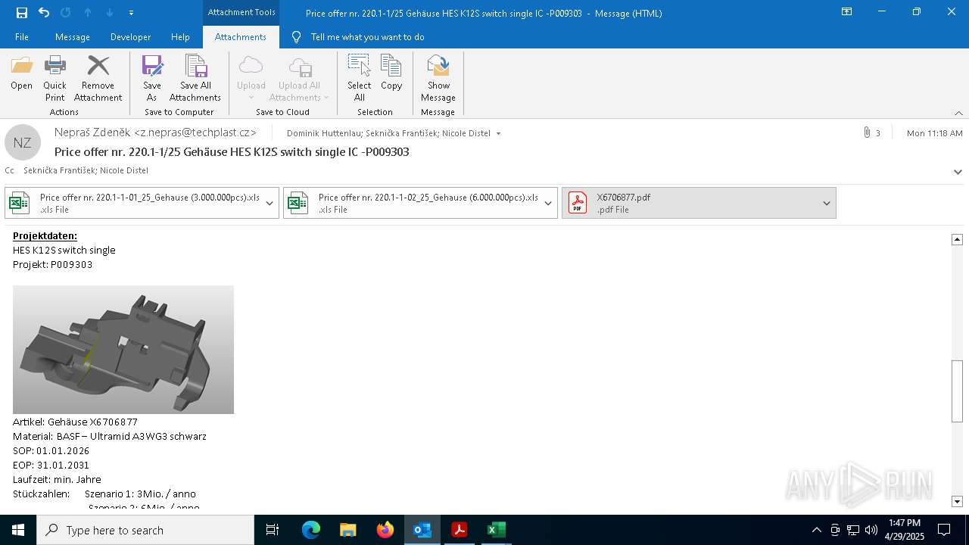Viewport: 969px width, 545px height.
Task: Open dropdown for X6706877.pdf attachment
Action: pos(827,203)
